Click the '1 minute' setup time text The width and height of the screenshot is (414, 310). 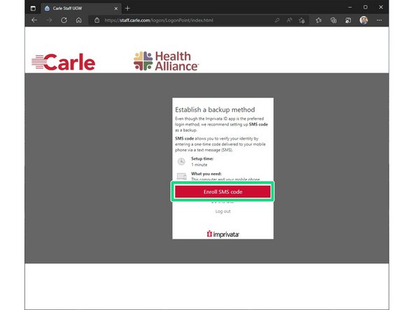pos(199,165)
